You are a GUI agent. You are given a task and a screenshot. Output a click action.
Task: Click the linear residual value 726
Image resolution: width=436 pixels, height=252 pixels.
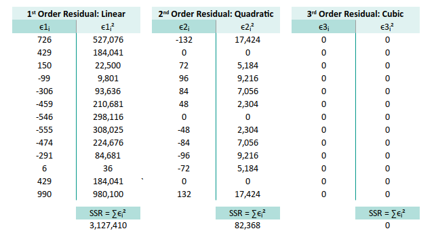[45, 40]
